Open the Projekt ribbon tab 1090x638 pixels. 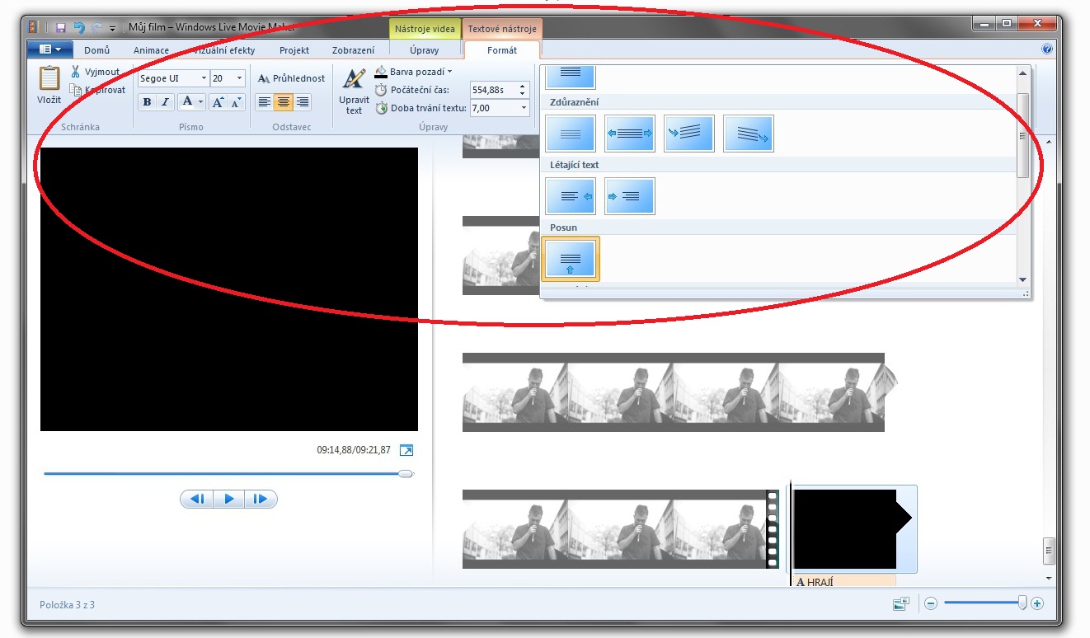(x=294, y=50)
